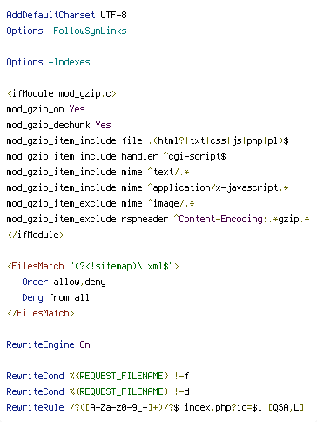Click the closing /FilesMatch tag
The width and height of the screenshot is (317, 422).
click(41, 313)
